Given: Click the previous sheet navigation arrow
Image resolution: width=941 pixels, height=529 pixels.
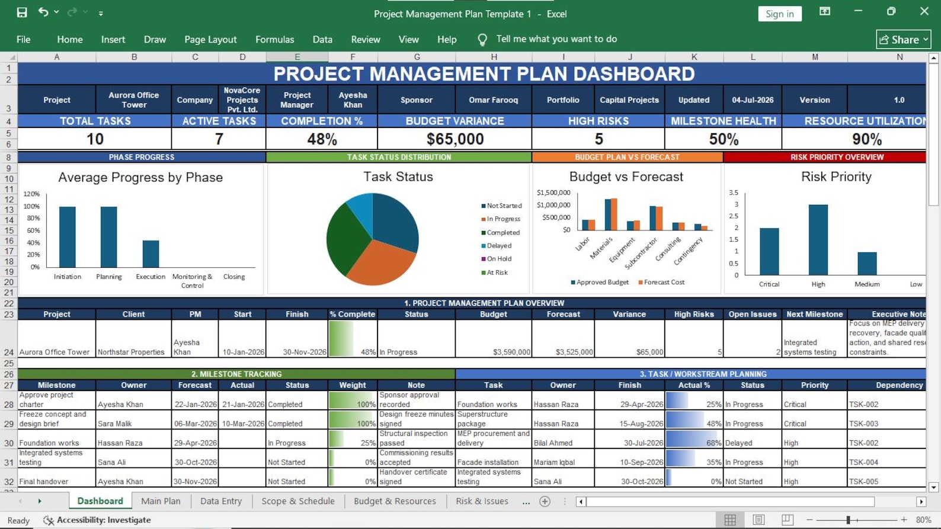Looking at the screenshot, I should tap(20, 501).
